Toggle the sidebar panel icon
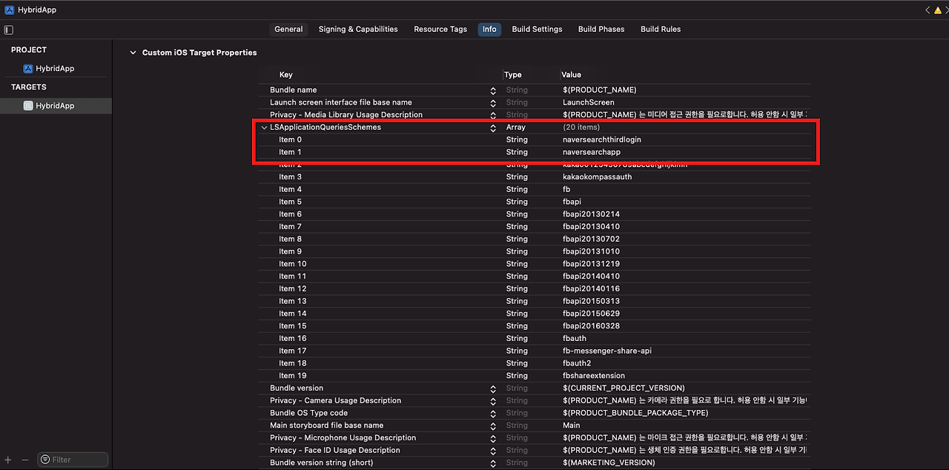The width and height of the screenshot is (949, 470). (9, 30)
